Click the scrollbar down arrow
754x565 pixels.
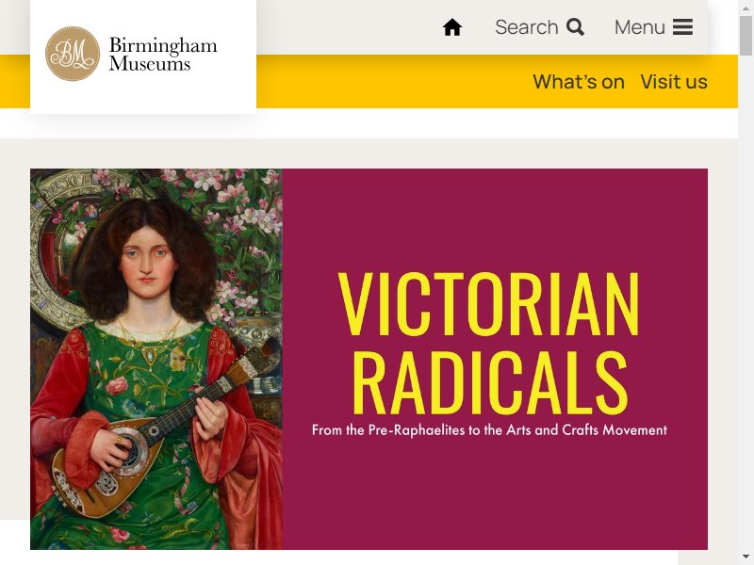pos(746,558)
